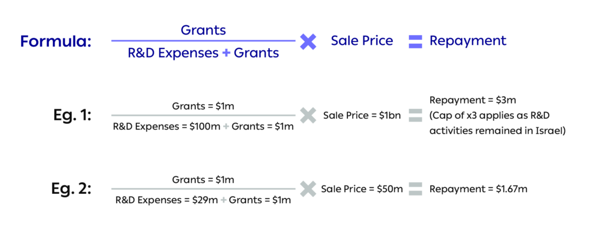Click "Sale Price = $1bn" text

[361, 115]
